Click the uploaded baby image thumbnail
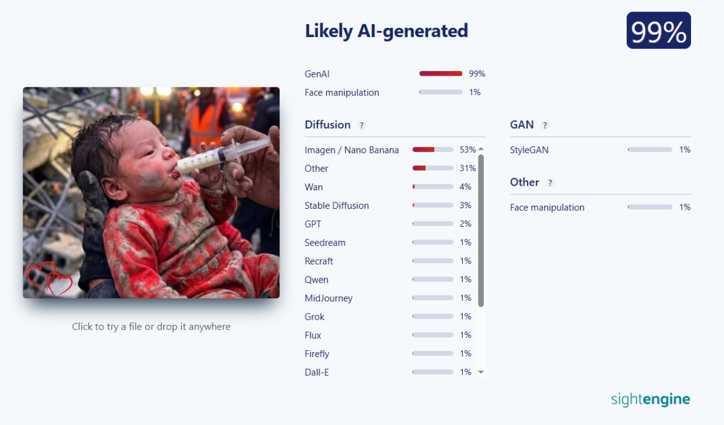The width and height of the screenshot is (724, 425). (151, 193)
